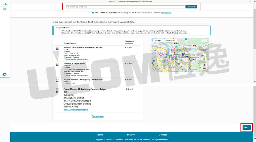Select Great master - Donguag (Additional) checkbox
The width and height of the screenshot is (256, 142).
pyautogui.click(x=57, y=79)
